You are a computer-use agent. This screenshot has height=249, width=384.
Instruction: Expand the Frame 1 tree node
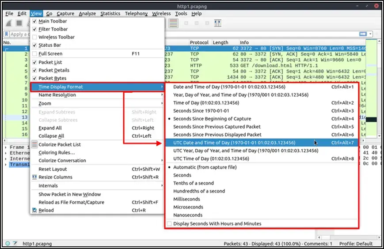pyautogui.click(x=6, y=147)
